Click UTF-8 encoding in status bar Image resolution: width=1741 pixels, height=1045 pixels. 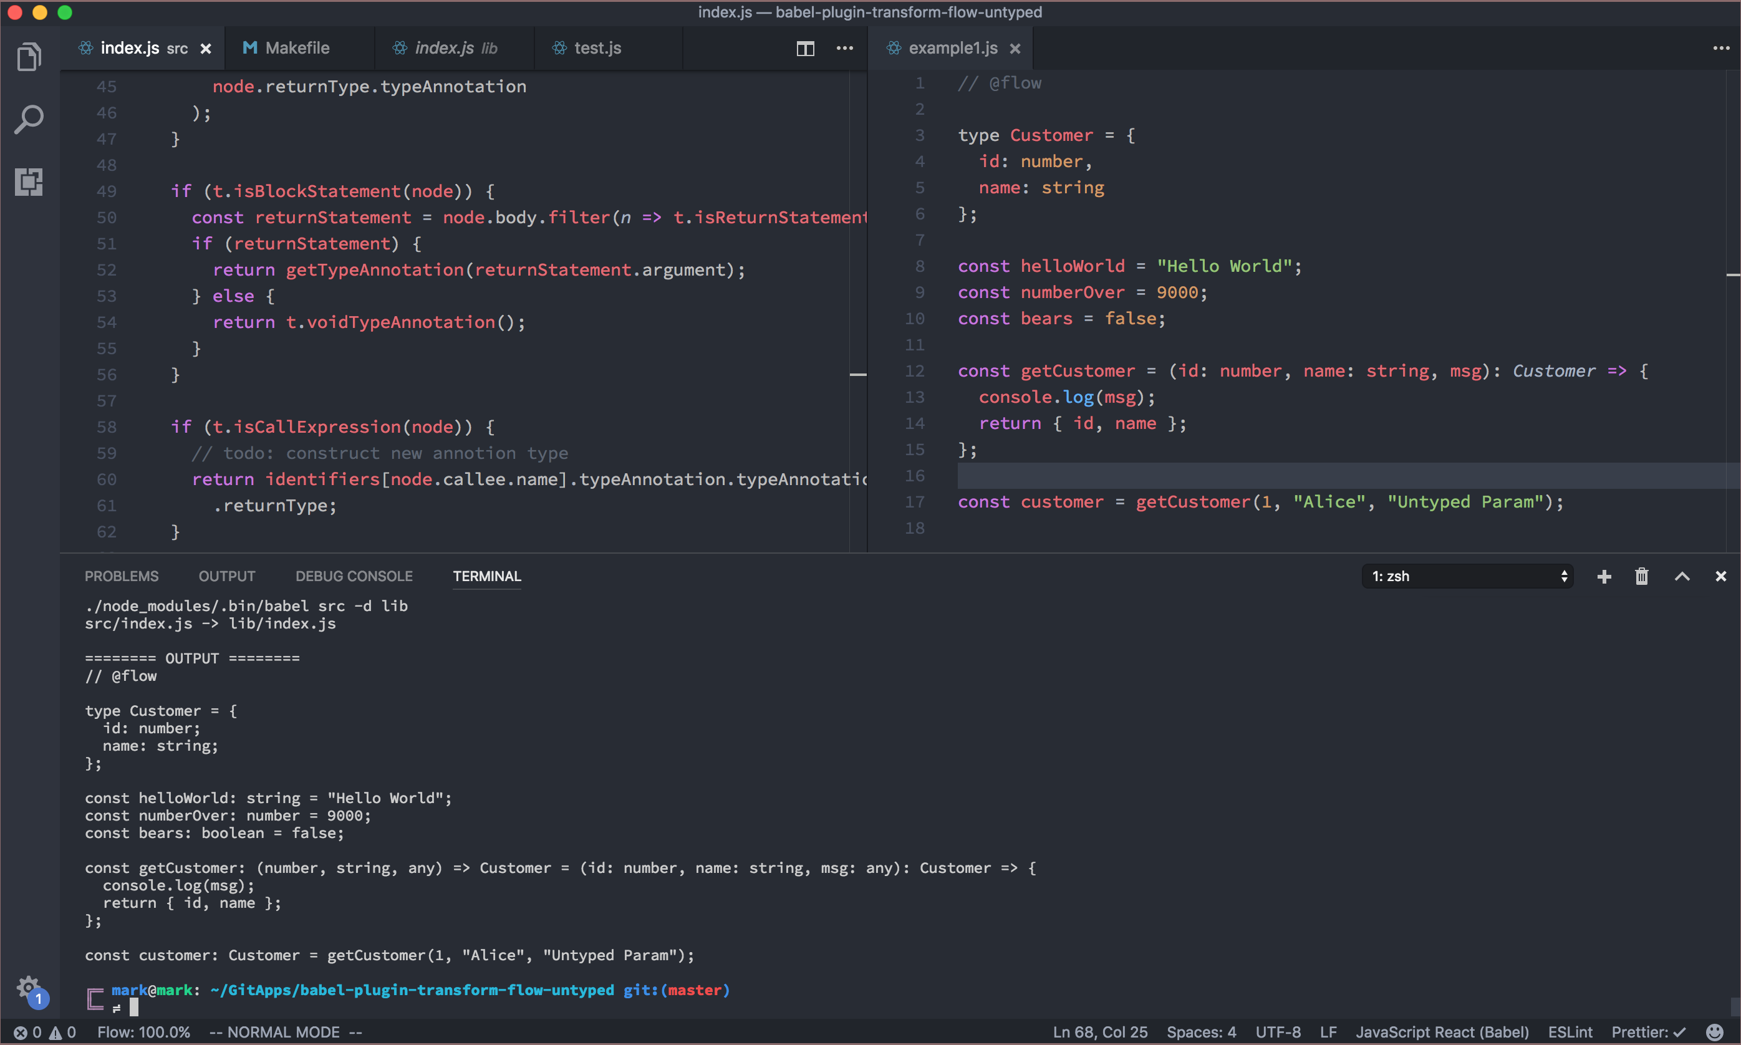[1278, 1033]
